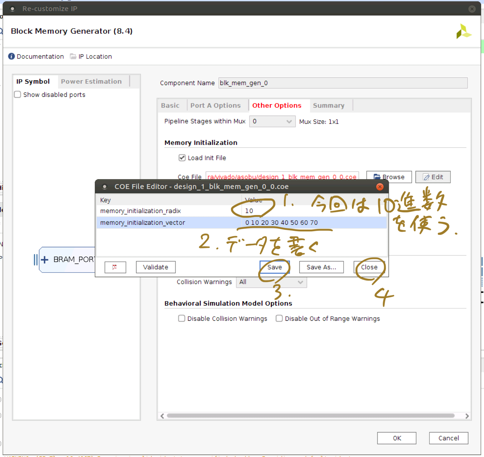Click the horizontal scrollbar in options panel

click(x=311, y=416)
